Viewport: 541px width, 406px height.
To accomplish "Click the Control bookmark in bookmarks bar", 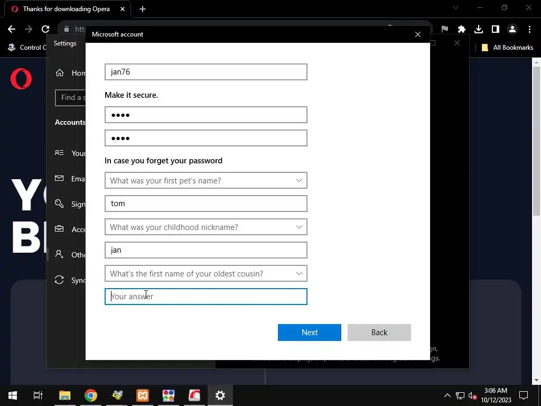I will [27, 48].
